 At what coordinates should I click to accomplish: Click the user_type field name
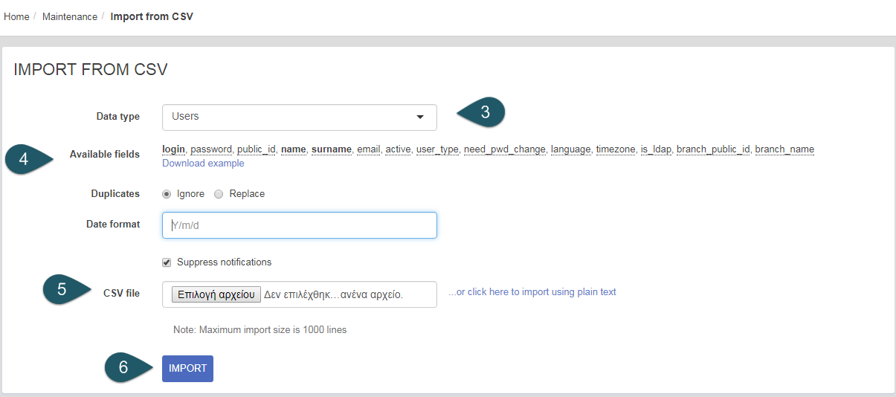point(437,149)
